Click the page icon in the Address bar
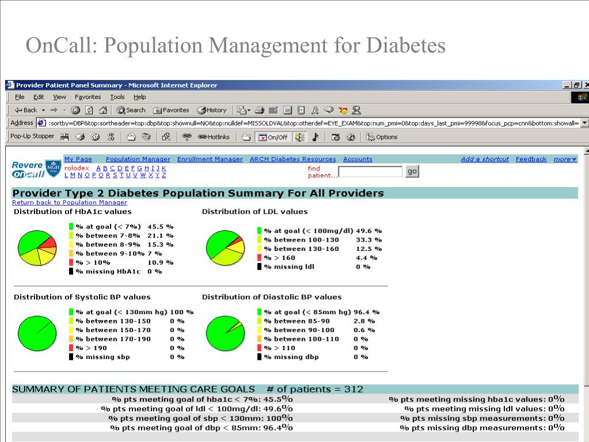This screenshot has width=589, height=442. click(41, 123)
